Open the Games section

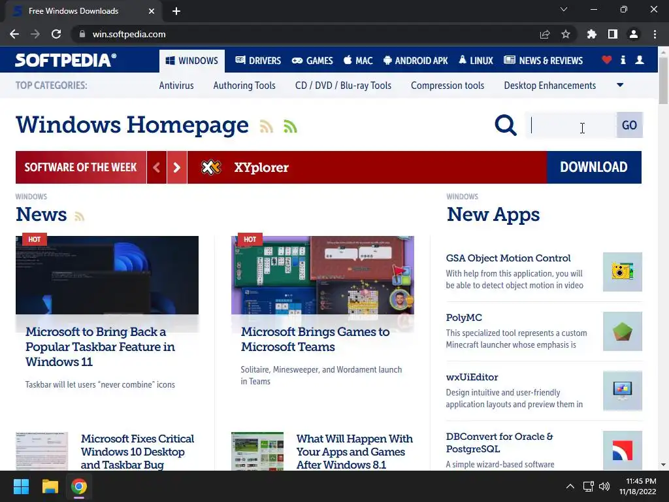pyautogui.click(x=312, y=61)
